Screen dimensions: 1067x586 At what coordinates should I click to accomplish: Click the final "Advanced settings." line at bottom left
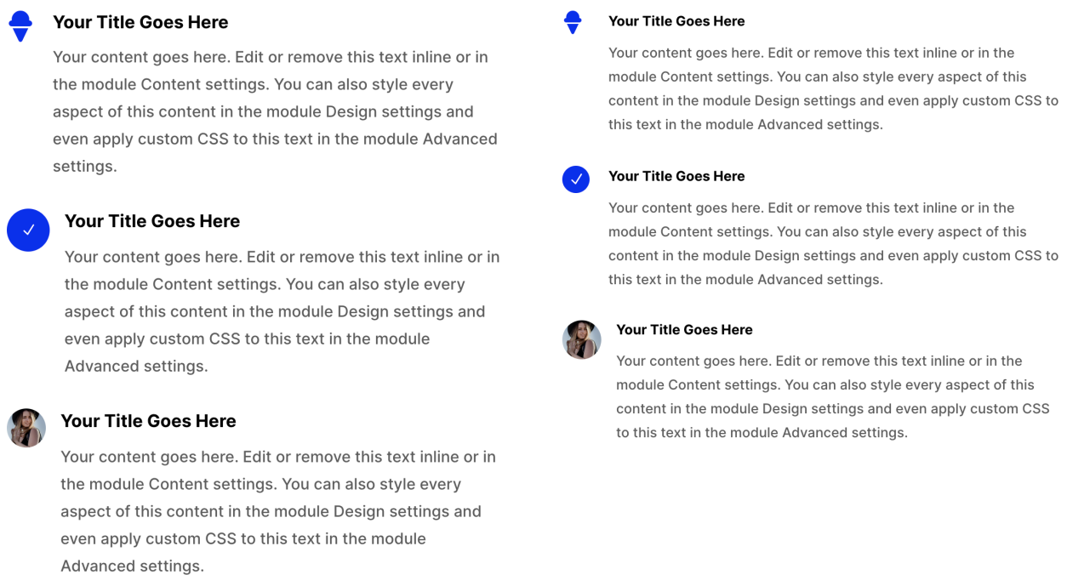pyautogui.click(x=132, y=566)
